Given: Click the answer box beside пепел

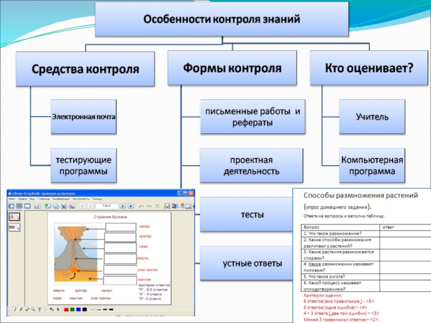Looking at the screenshot, I should (121, 227).
